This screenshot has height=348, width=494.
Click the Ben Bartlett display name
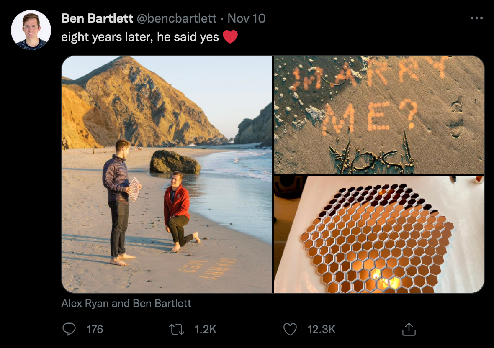pyautogui.click(x=97, y=18)
